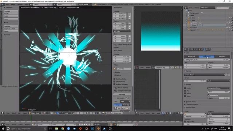This screenshot has width=233, height=131.
Task: Click the Mirror button in tool shelf
Action: (x=11, y=19)
